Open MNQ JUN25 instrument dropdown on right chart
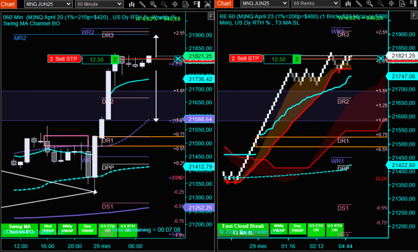This screenshot has width=418, height=252. 264,3
